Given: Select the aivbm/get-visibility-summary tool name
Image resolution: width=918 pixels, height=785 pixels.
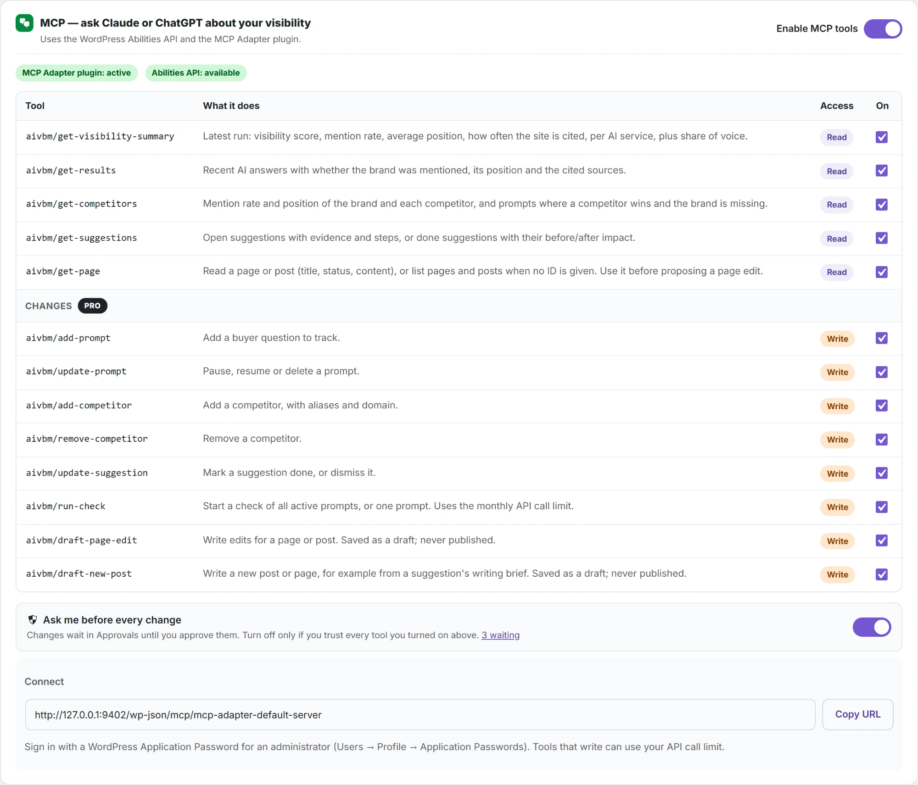Looking at the screenshot, I should click(x=100, y=136).
